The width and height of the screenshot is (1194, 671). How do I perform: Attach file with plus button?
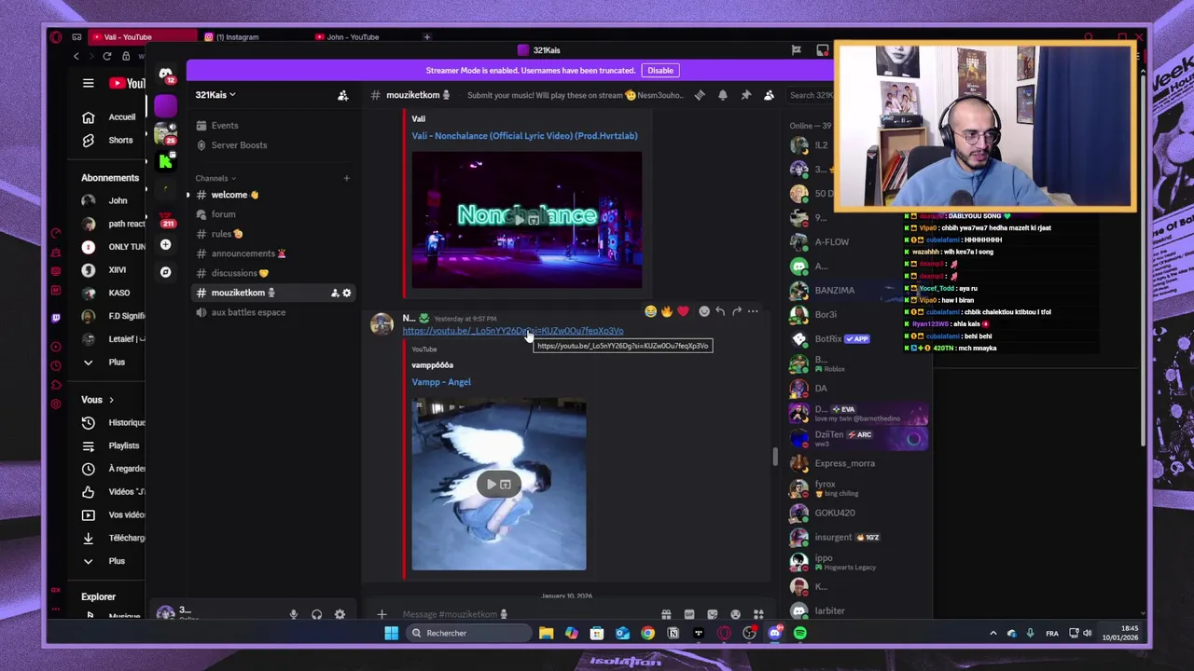click(x=382, y=614)
